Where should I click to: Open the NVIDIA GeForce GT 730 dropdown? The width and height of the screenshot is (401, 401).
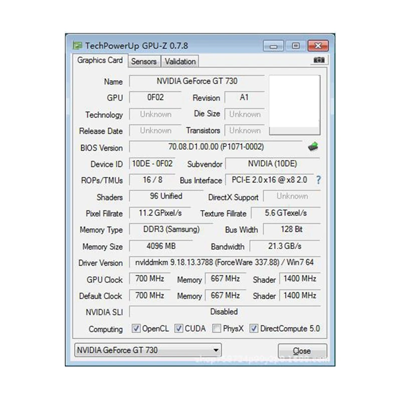tap(148, 350)
